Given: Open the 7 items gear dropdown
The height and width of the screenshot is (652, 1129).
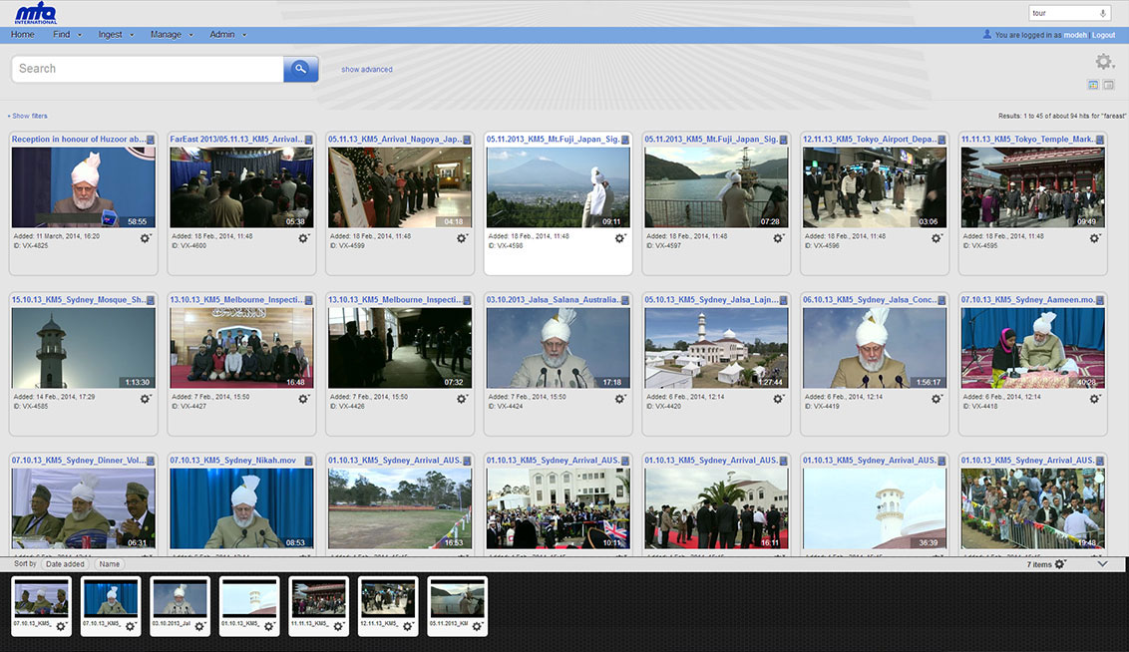Looking at the screenshot, I should [x=1060, y=564].
